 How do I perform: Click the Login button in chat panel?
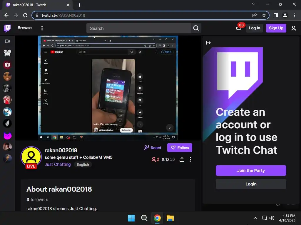tap(251, 184)
